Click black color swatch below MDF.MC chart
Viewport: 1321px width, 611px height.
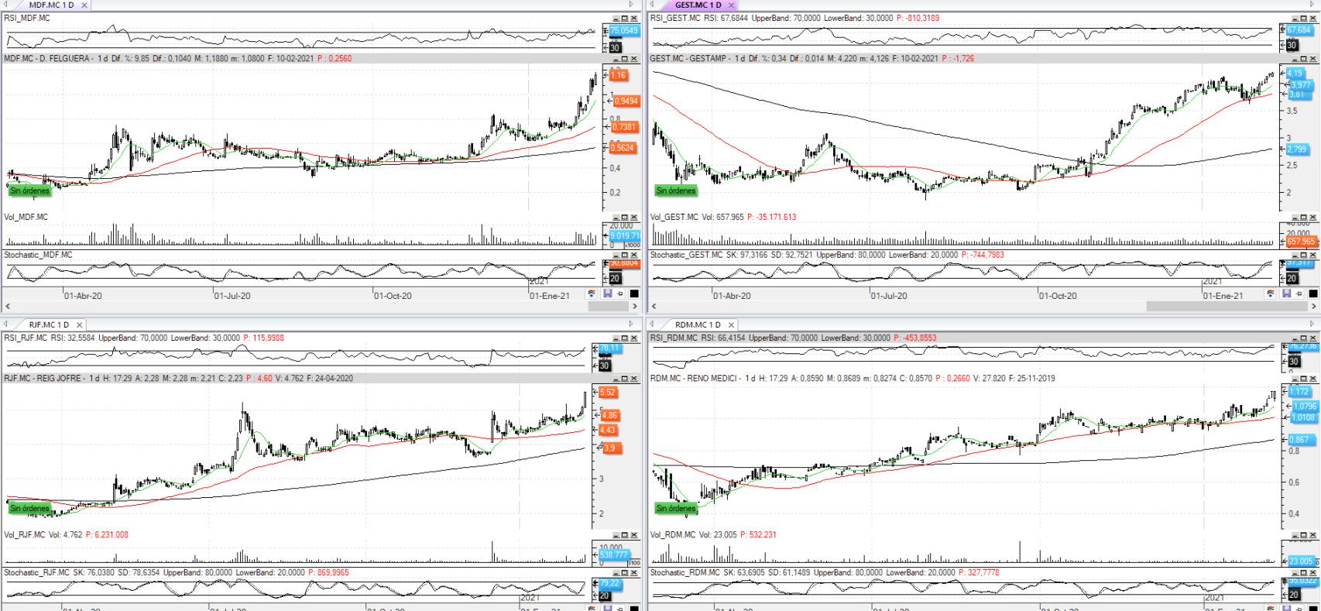(634, 294)
